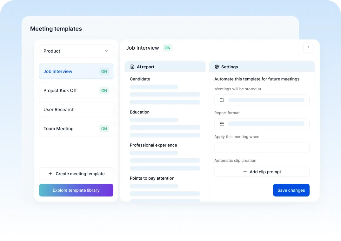Click the AI report document icon
Image resolution: width=341 pixels, height=241 pixels.
pos(132,67)
